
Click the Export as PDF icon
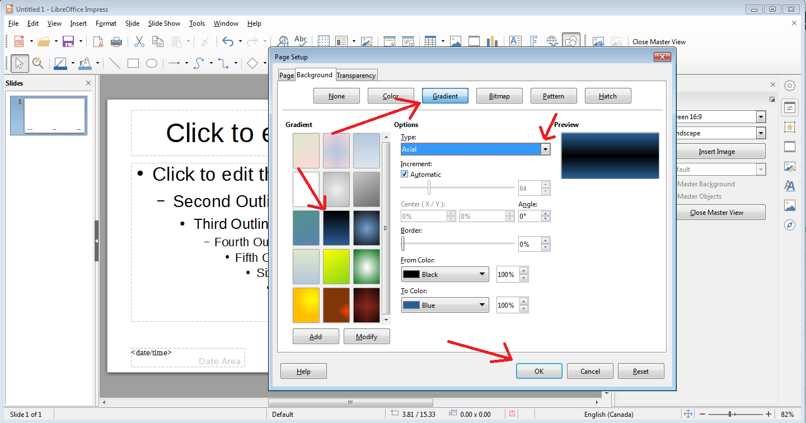point(98,41)
